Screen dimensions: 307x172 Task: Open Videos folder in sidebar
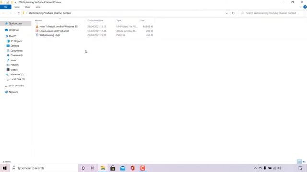[x=14, y=70]
